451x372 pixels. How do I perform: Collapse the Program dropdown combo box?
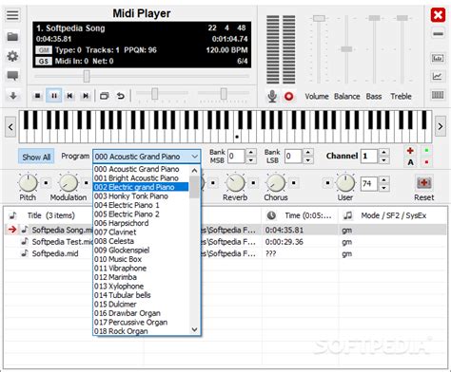tap(147, 157)
